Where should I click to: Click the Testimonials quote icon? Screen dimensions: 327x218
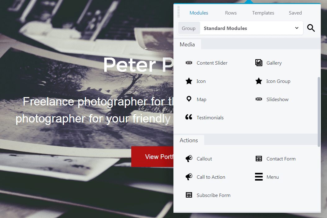(x=189, y=117)
